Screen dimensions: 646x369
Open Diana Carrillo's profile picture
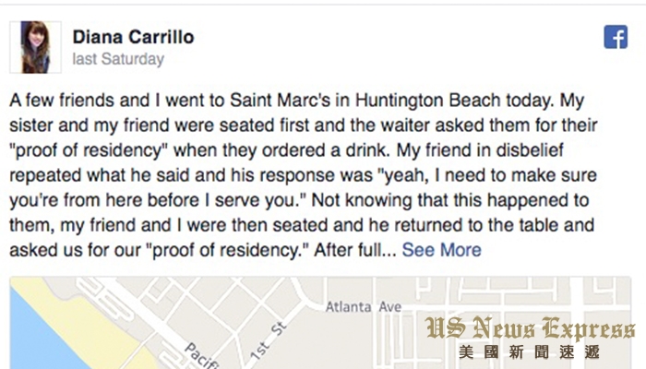pyautogui.click(x=35, y=47)
